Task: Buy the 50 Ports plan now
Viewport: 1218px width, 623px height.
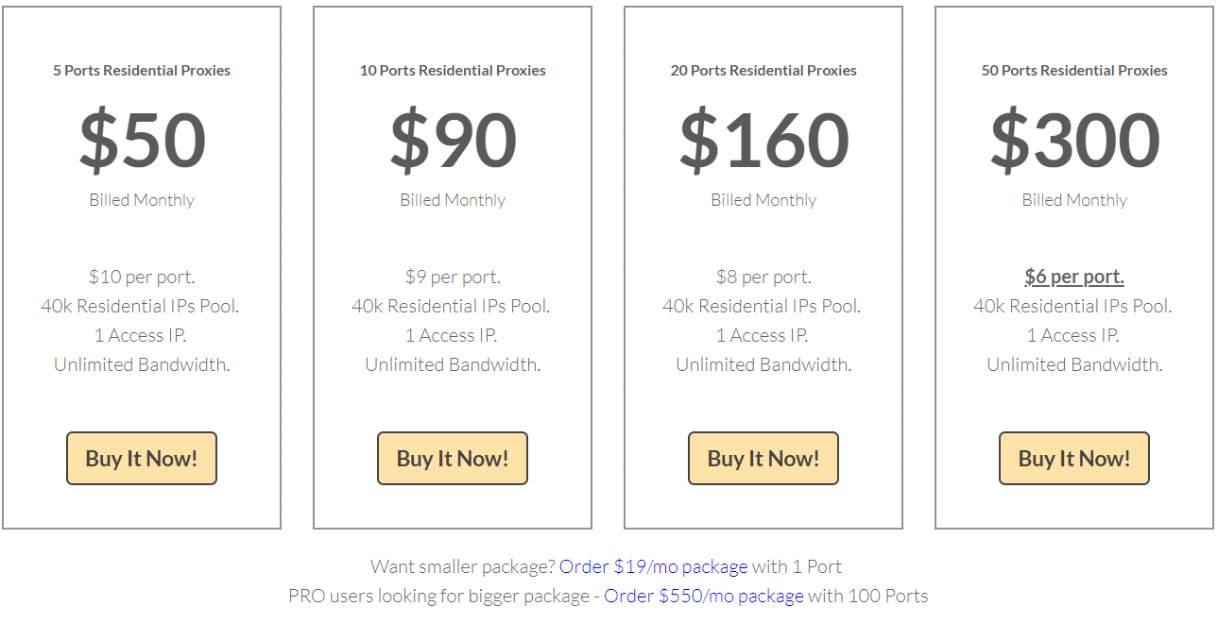Action: (1074, 459)
